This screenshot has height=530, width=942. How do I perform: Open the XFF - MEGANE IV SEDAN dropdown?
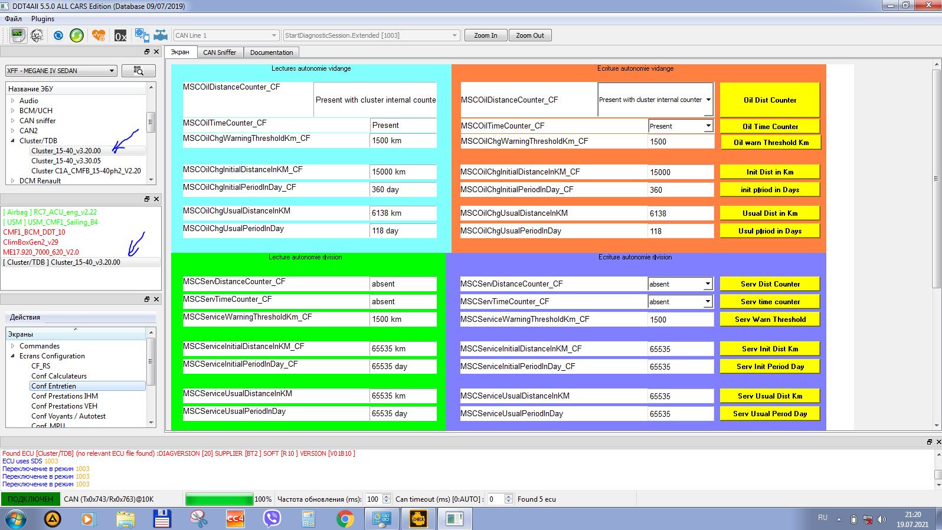pyautogui.click(x=61, y=71)
